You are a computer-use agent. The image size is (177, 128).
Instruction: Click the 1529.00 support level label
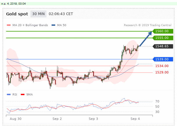pyautogui.click(x=162, y=72)
